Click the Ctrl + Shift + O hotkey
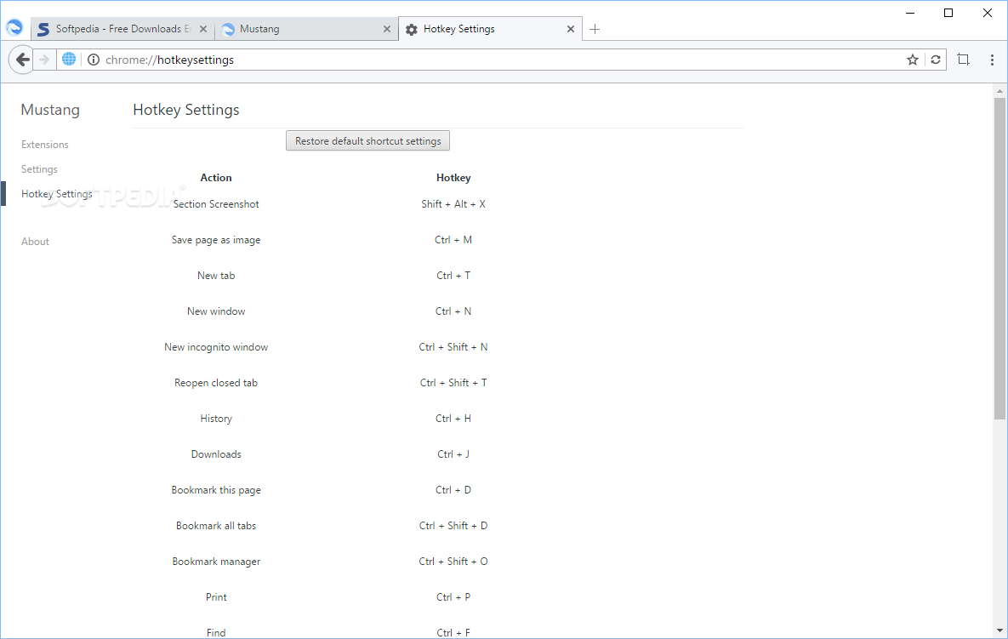 pos(453,562)
